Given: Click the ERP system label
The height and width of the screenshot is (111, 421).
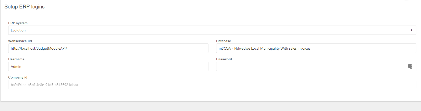Looking at the screenshot, I should [x=18, y=23].
